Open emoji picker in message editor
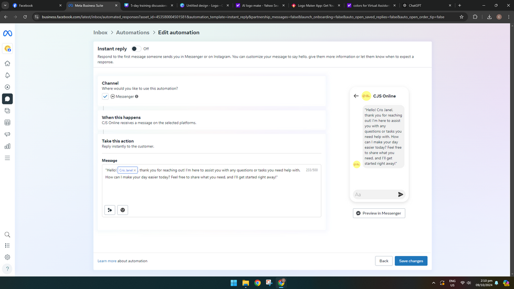 [x=123, y=210]
